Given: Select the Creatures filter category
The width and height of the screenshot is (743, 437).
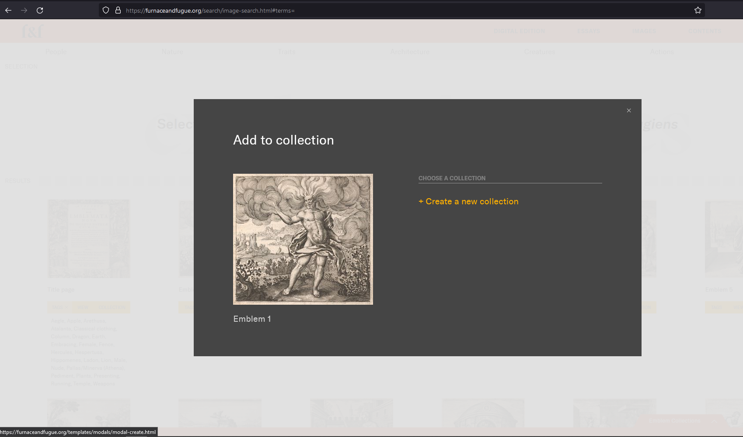Looking at the screenshot, I should (540, 52).
